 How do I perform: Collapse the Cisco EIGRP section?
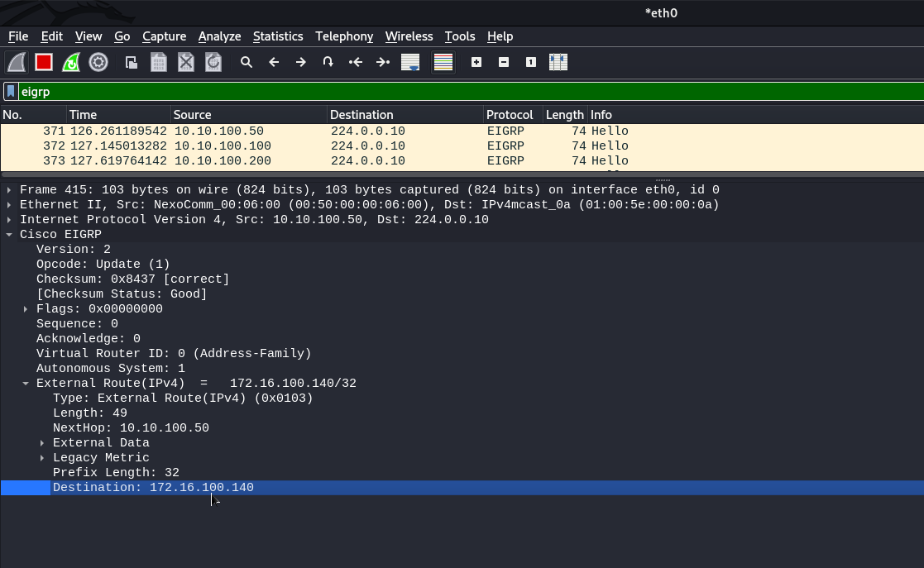(x=9, y=235)
